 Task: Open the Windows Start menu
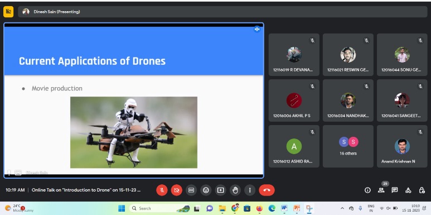[122, 208]
